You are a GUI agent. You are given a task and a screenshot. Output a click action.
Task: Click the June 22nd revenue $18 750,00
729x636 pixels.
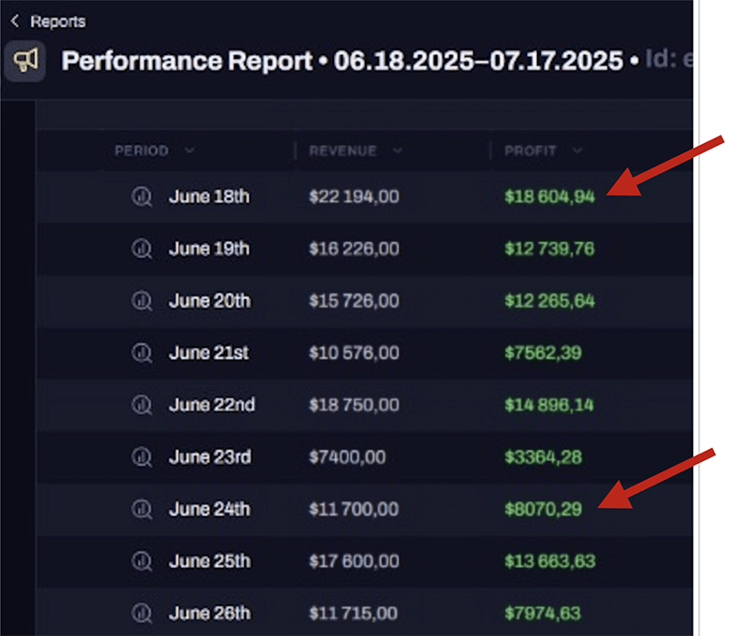(354, 405)
